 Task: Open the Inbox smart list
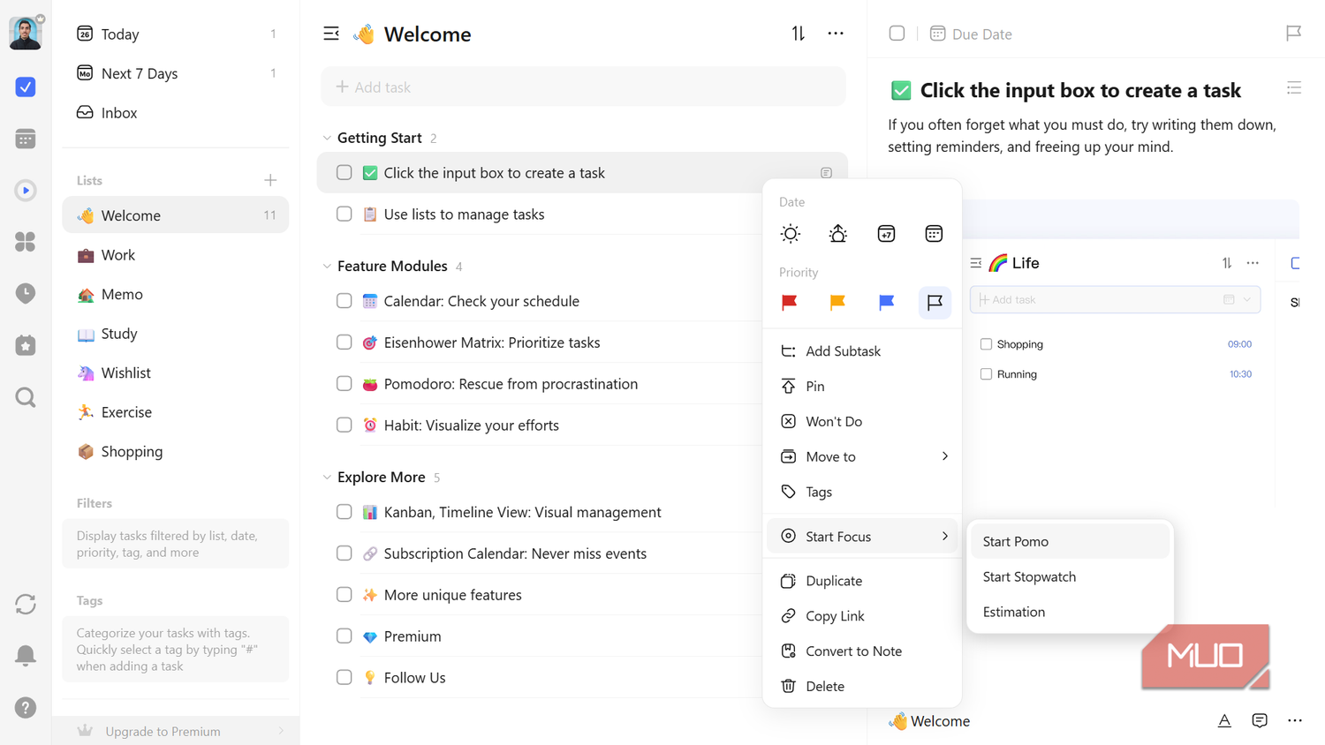176,113
